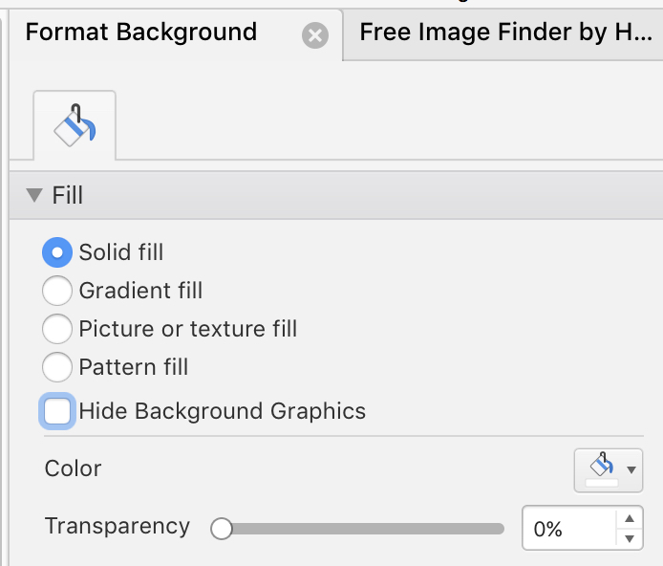Switch to Free Image Finder tab

click(x=505, y=33)
